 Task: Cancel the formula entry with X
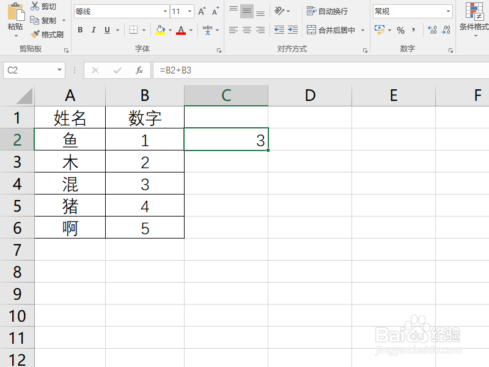click(x=95, y=70)
